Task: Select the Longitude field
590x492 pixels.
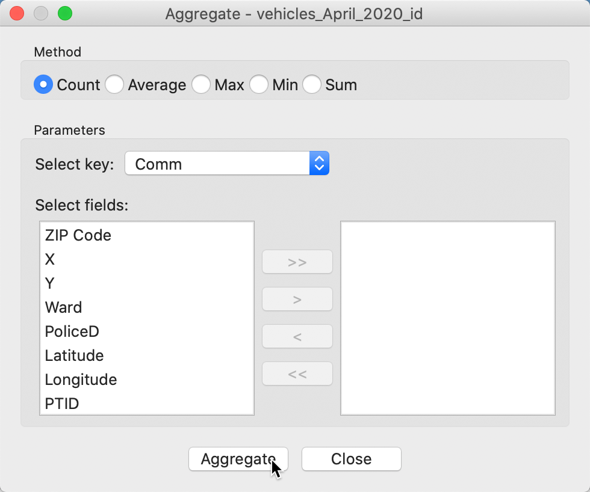Action: coord(147,380)
